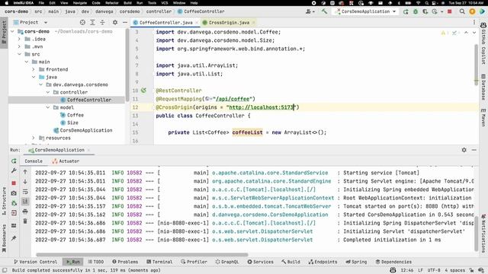Collapse all in Project panel

tap(102, 22)
